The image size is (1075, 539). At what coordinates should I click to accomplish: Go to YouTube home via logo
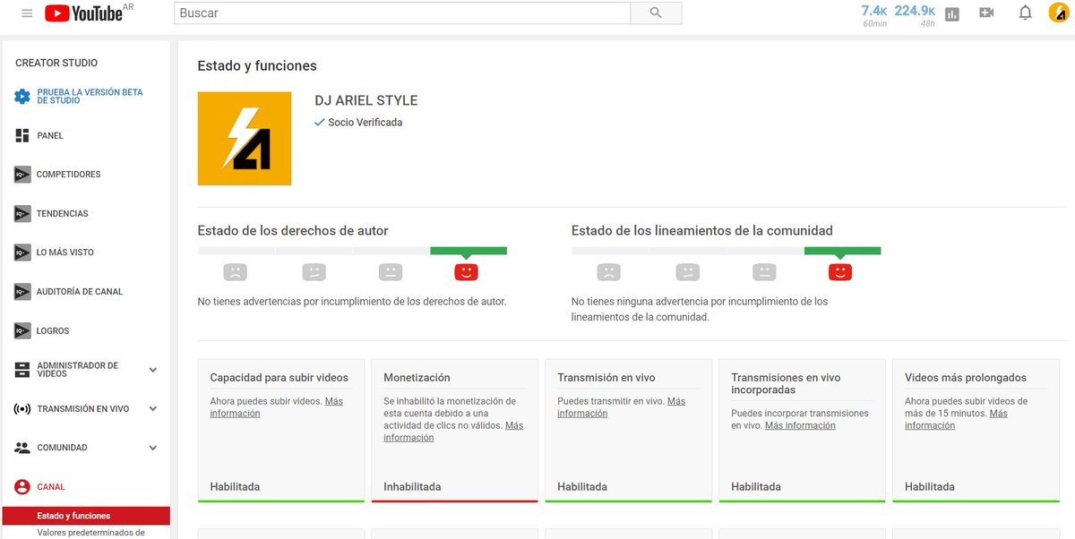[x=83, y=13]
